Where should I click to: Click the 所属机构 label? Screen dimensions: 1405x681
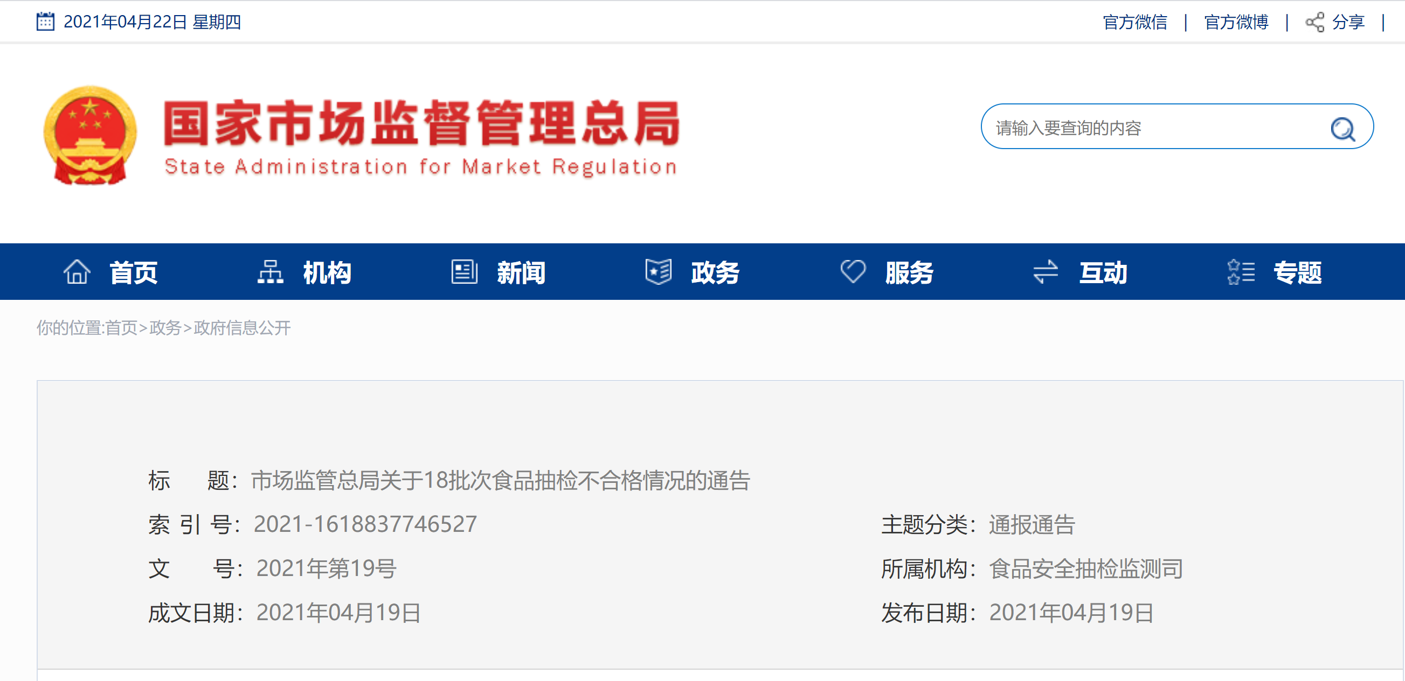928,569
